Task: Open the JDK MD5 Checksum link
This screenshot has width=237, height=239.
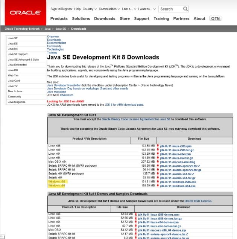Action: pos(67,95)
